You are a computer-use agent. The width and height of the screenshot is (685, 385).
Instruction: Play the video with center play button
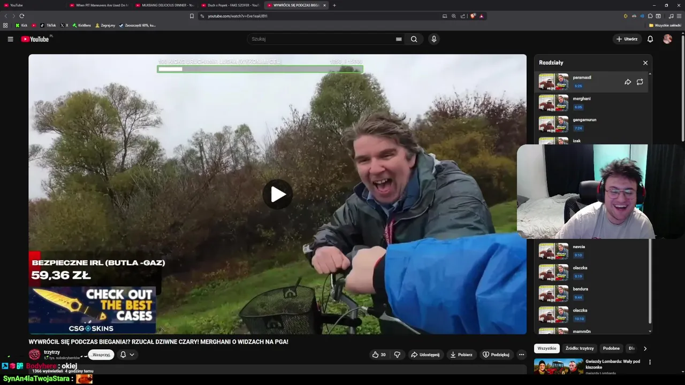278,194
